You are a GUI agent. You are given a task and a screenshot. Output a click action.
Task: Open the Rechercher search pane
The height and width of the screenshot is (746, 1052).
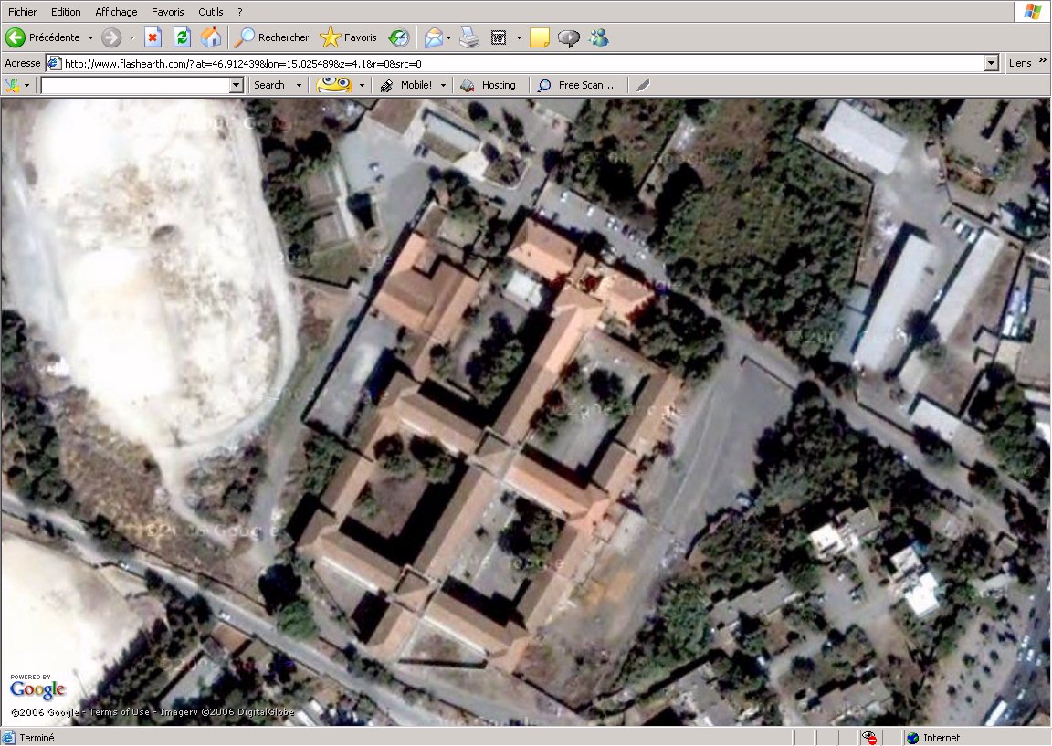[x=271, y=37]
